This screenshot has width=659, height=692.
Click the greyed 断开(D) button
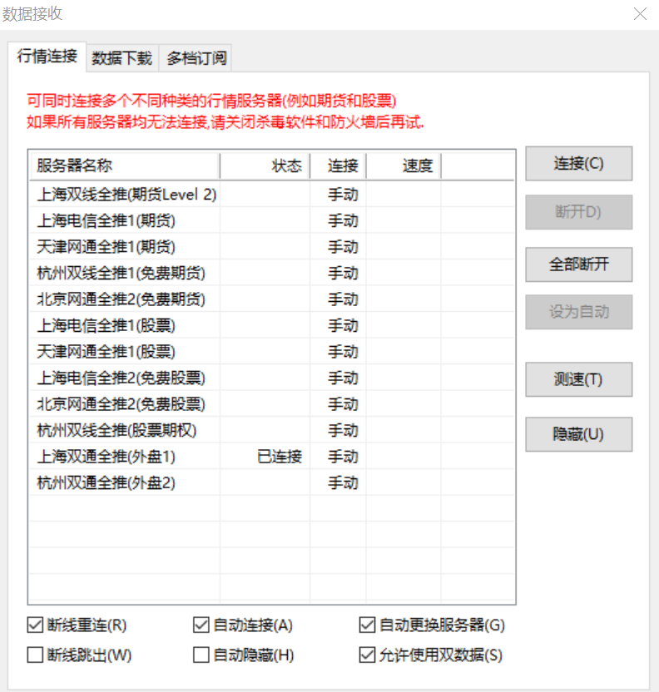click(x=578, y=212)
